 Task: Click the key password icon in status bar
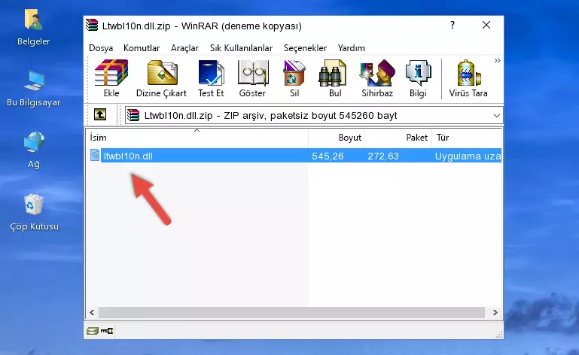(107, 331)
